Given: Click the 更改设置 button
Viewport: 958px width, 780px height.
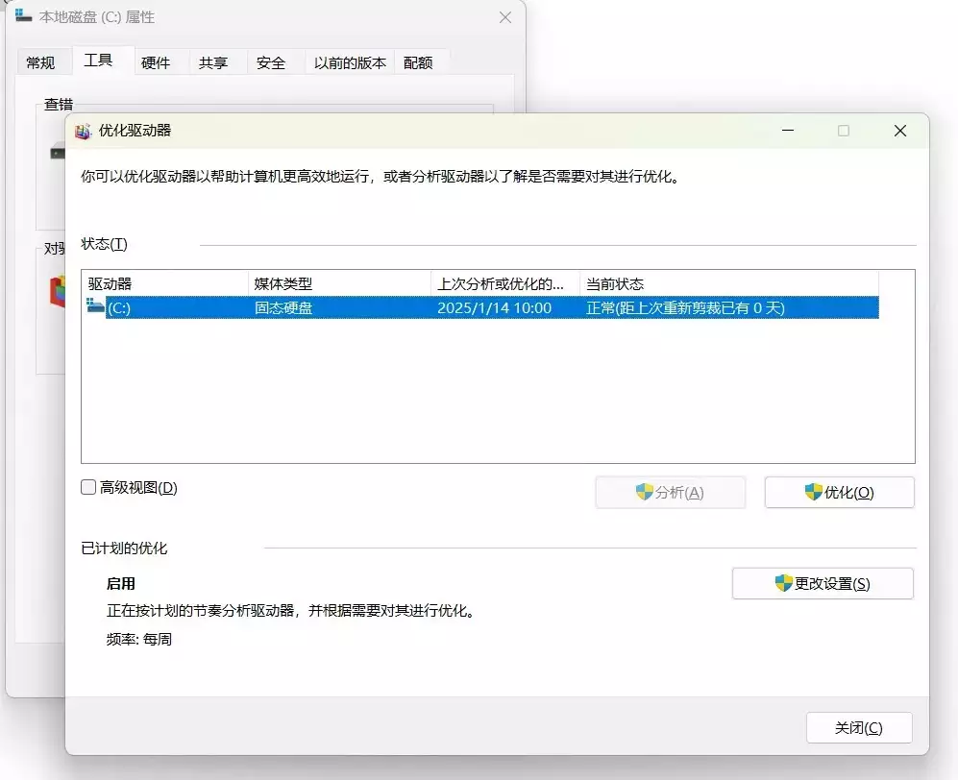Looking at the screenshot, I should tap(823, 583).
